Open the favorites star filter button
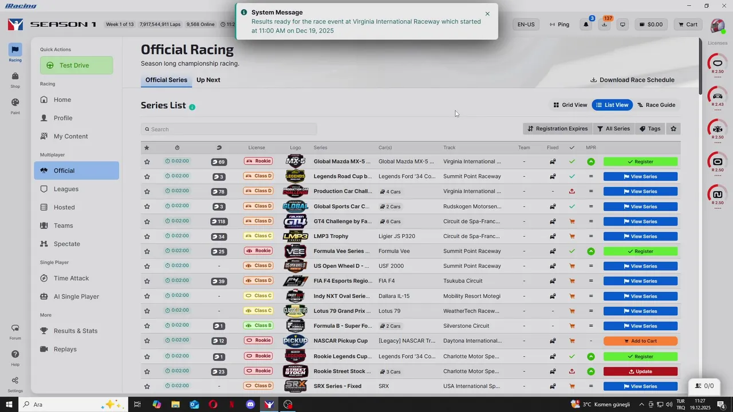This screenshot has width=733, height=412. click(673, 129)
